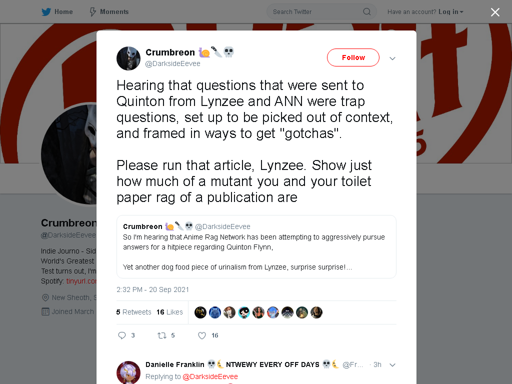
Task: Click the cyan-ringed liker avatar
Action: [x=243, y=312]
